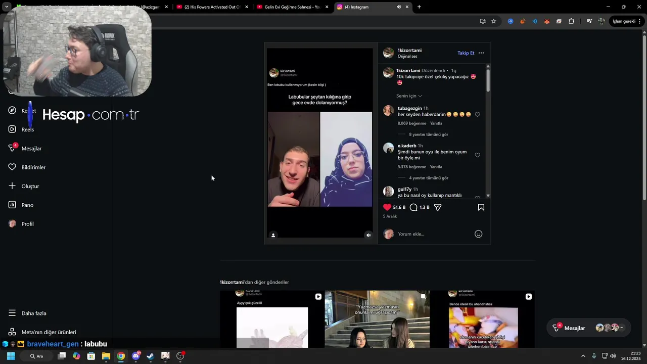Unlike the post via red heart

(x=387, y=207)
